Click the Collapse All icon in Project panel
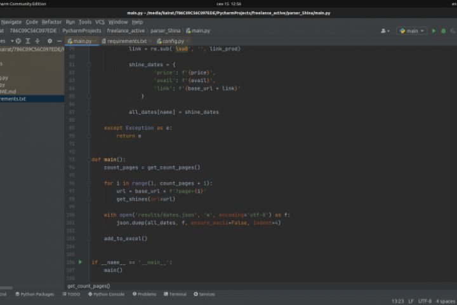 37,41
